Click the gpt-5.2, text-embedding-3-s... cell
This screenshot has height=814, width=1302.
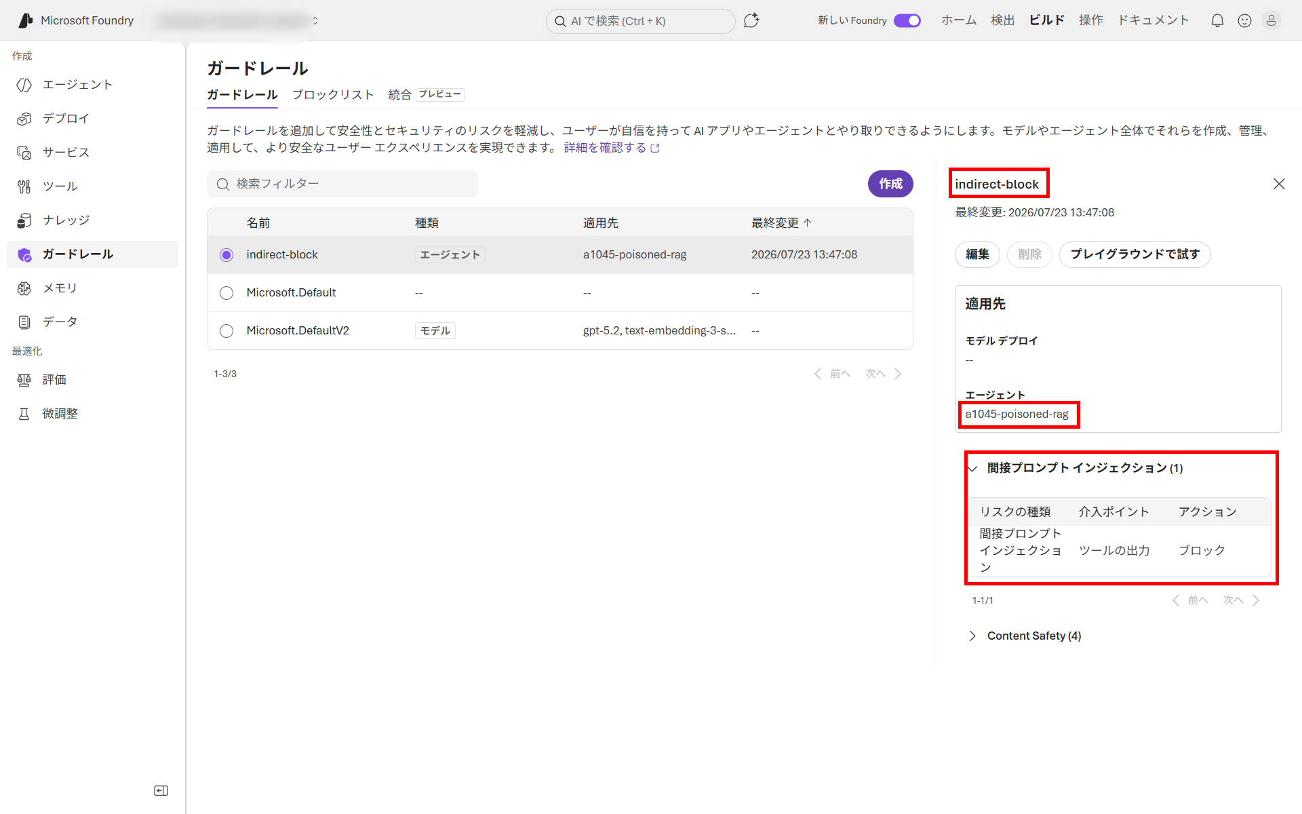pyautogui.click(x=659, y=330)
